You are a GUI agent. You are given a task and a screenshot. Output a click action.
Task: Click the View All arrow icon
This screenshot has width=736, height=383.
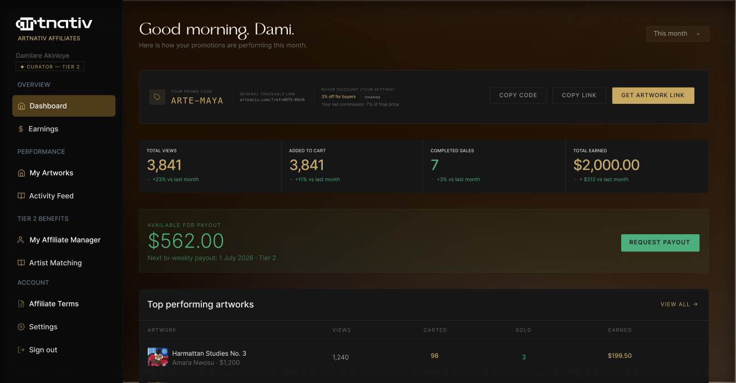pos(696,304)
